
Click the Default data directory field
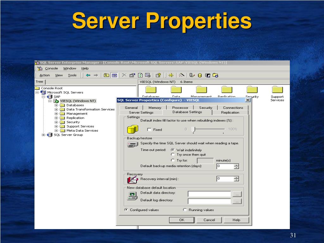click(x=209, y=194)
